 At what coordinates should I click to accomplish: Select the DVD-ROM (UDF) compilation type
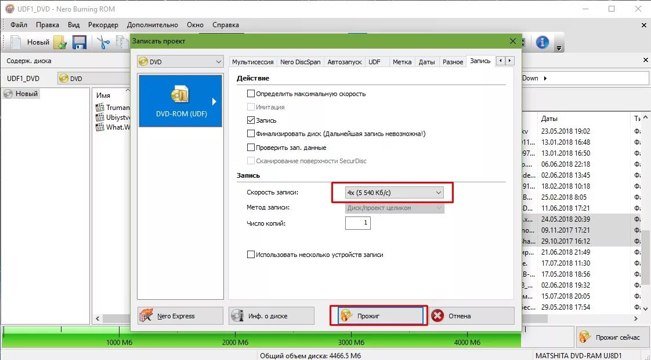coord(180,101)
